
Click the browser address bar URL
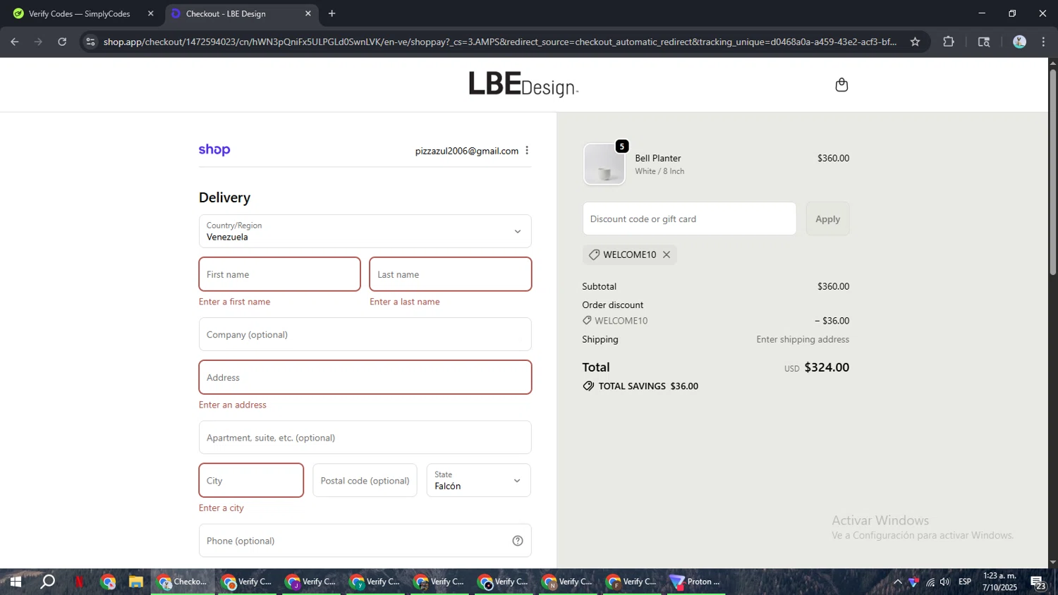(499, 42)
